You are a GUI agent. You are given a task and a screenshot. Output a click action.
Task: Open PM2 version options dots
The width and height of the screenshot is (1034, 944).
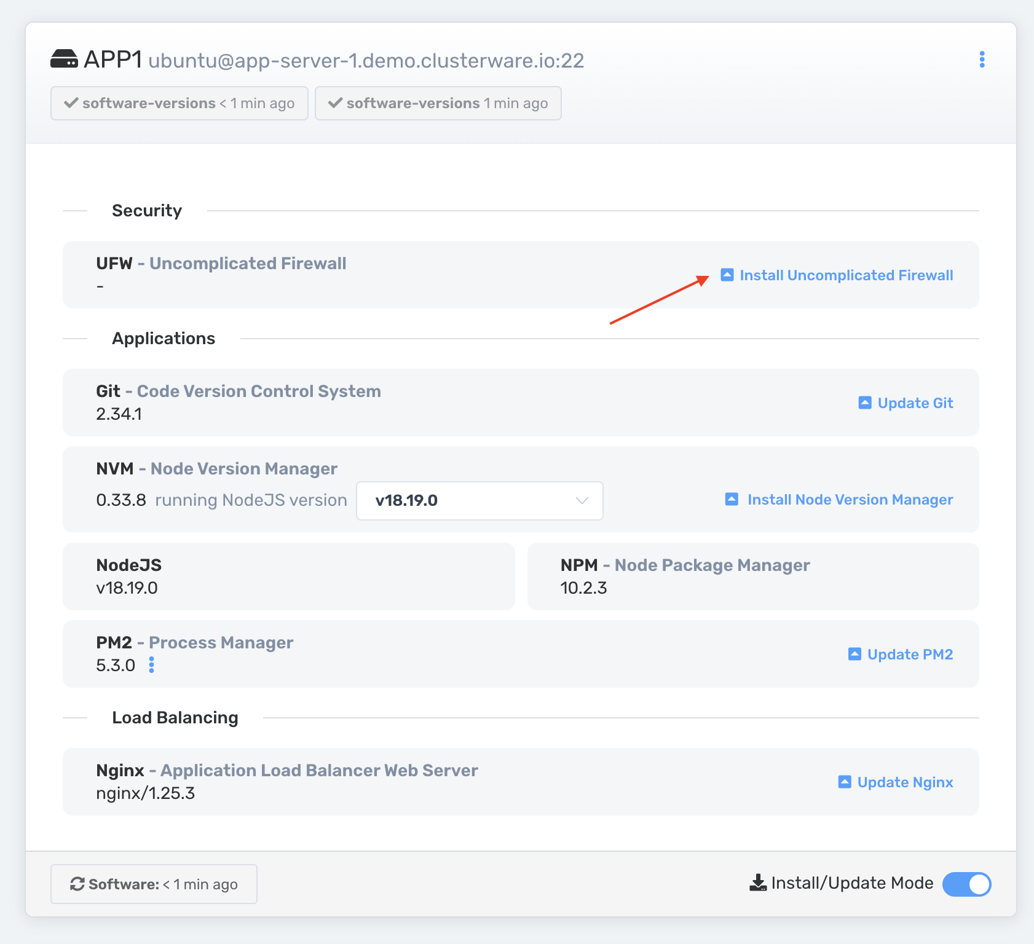tap(152, 665)
